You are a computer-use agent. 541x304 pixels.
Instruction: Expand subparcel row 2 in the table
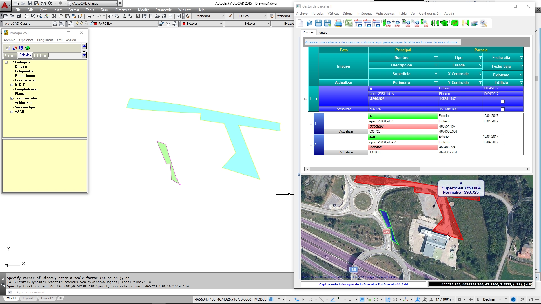point(311,145)
